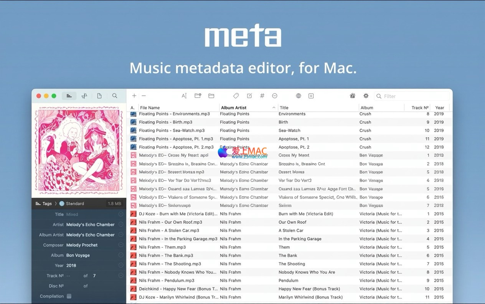The width and height of the screenshot is (485, 304).
Task: Click the home icon in toolbar
Action: point(352,96)
